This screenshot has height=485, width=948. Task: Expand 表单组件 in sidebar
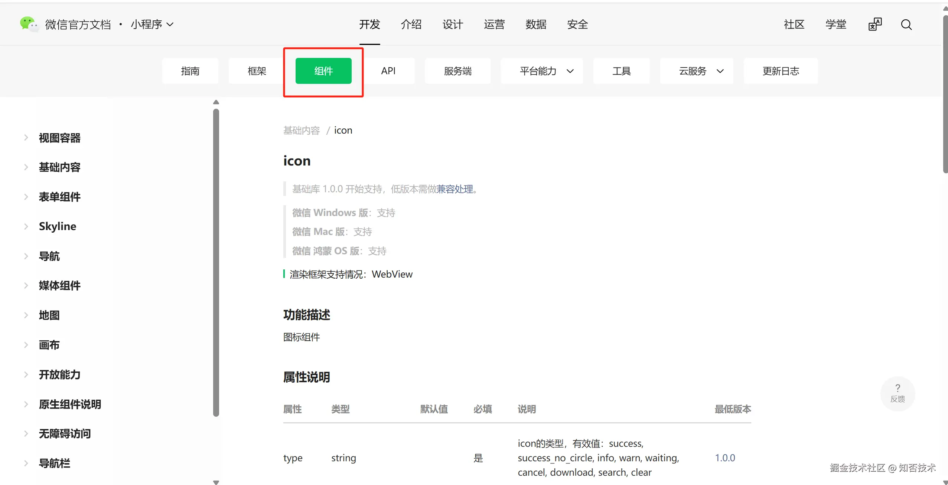click(59, 197)
